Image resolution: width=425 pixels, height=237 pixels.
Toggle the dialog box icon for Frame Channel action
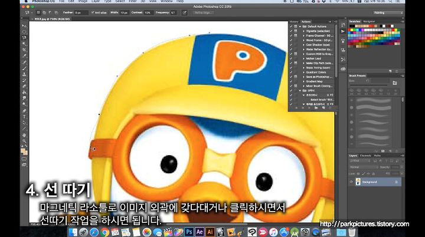[x=296, y=35]
